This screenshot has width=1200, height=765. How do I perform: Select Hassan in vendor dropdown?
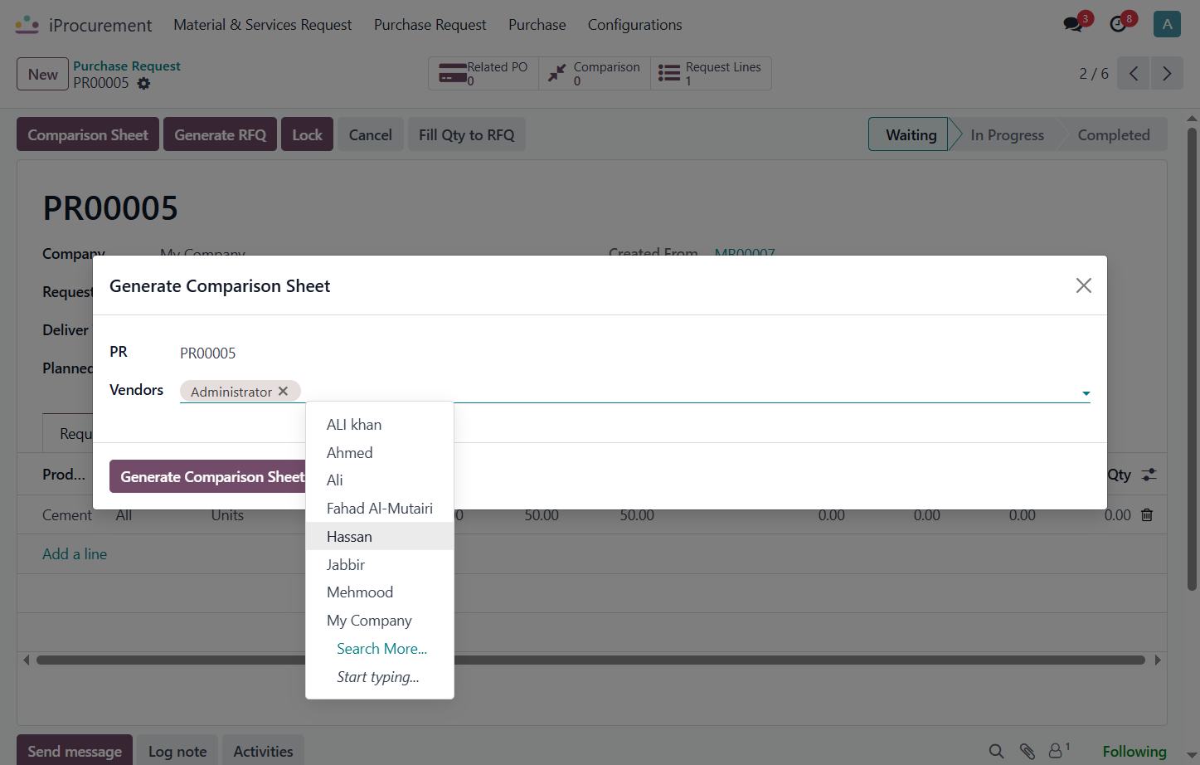pos(380,537)
